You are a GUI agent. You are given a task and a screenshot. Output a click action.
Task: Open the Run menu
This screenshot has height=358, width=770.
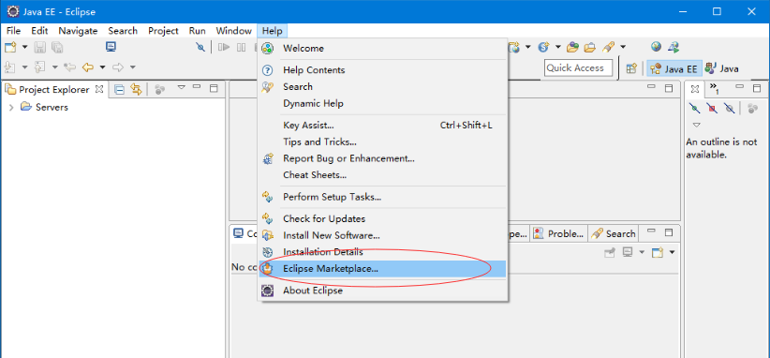point(197,30)
